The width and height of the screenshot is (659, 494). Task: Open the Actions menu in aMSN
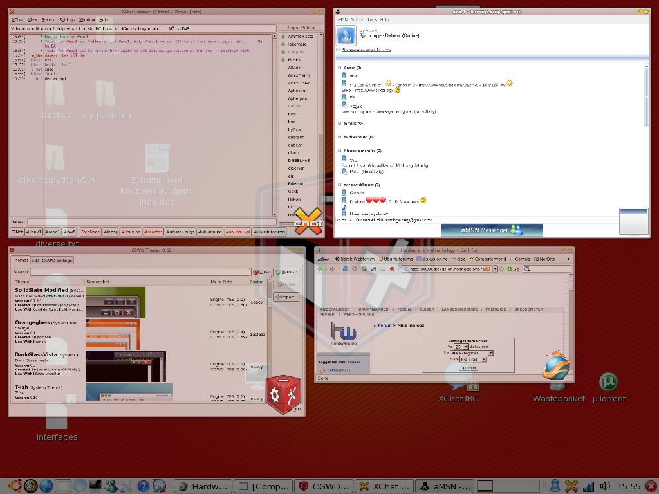357,20
